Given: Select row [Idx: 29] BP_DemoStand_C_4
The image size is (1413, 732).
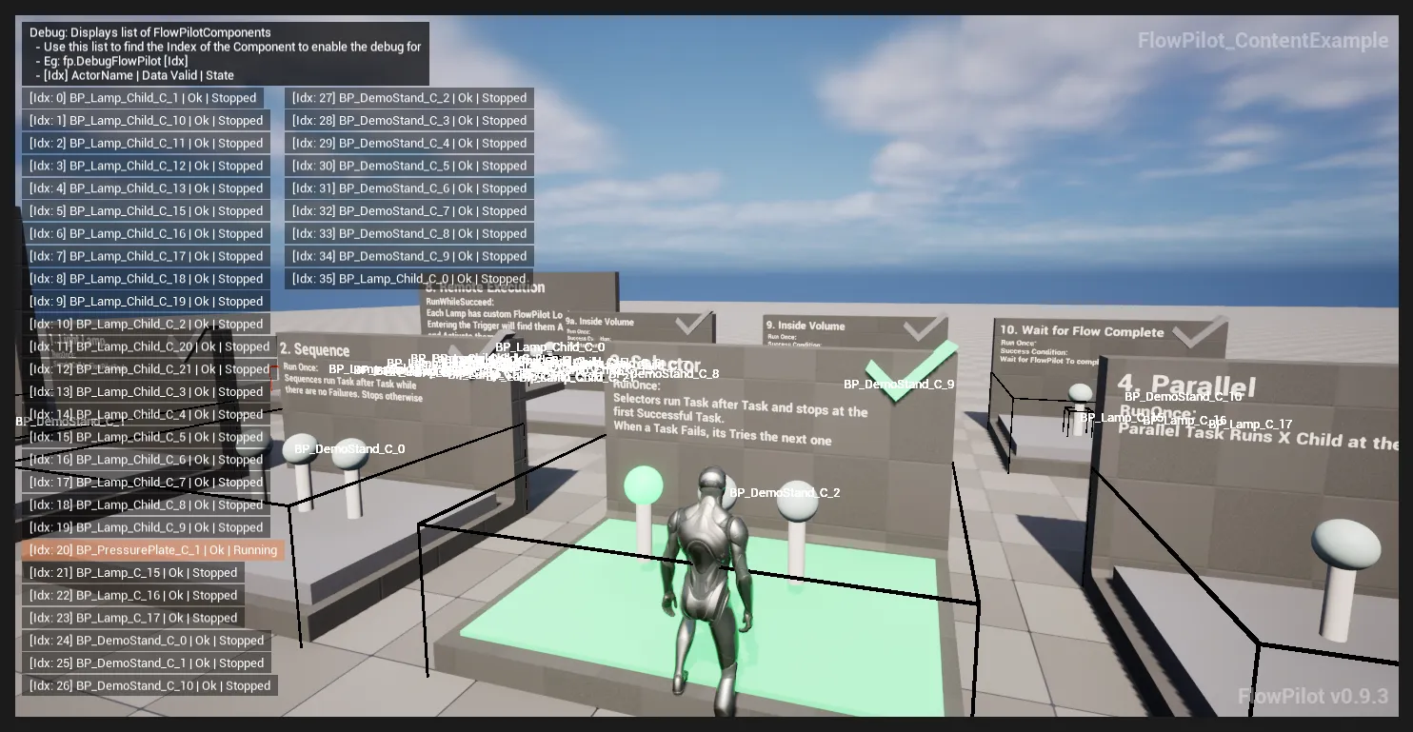Looking at the screenshot, I should (x=409, y=144).
